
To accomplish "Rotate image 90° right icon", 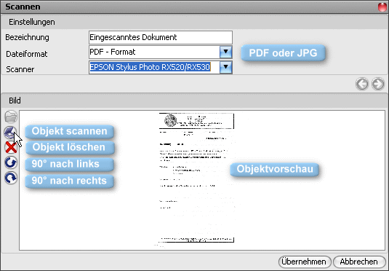I will tap(11, 178).
